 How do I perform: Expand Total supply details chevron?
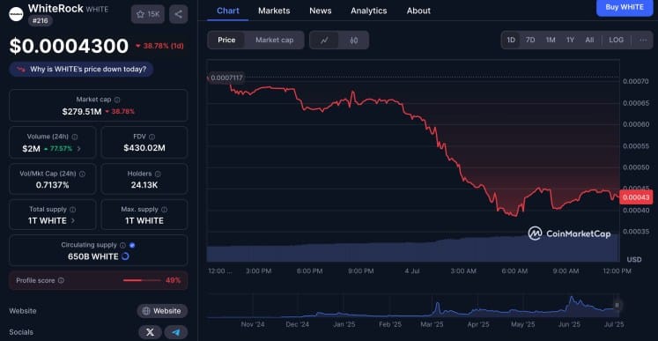tap(73, 220)
